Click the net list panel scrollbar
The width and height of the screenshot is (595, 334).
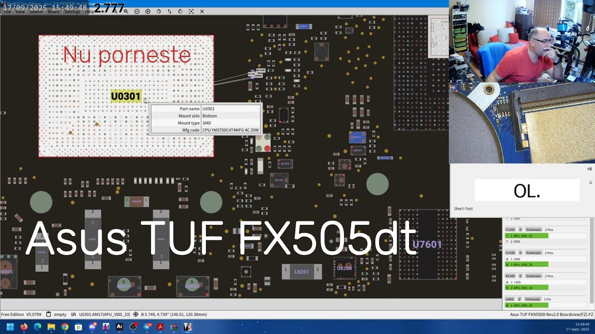[592, 260]
